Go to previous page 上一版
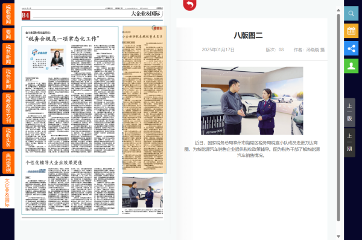Viewport: 362px width, 240px height. 349,113
